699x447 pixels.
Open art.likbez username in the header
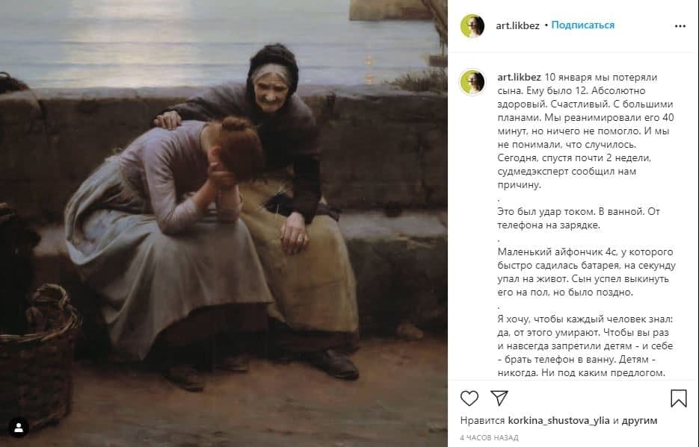[517, 25]
